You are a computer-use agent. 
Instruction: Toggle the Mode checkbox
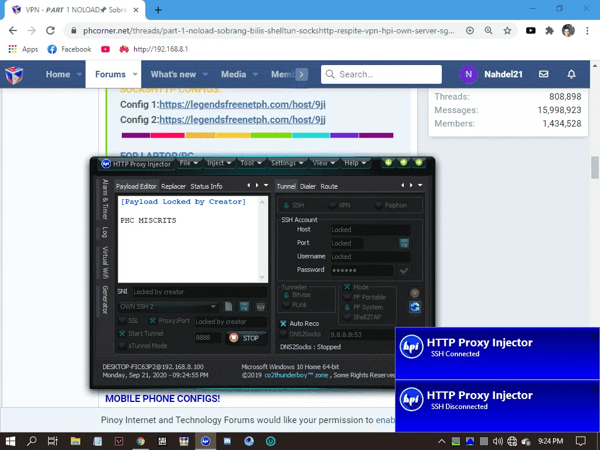point(347,287)
